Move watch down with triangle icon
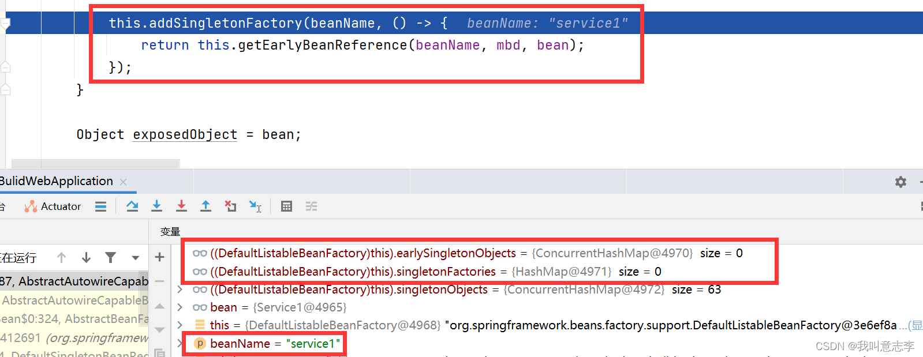Screen dimensions: 923x357 click(x=160, y=330)
